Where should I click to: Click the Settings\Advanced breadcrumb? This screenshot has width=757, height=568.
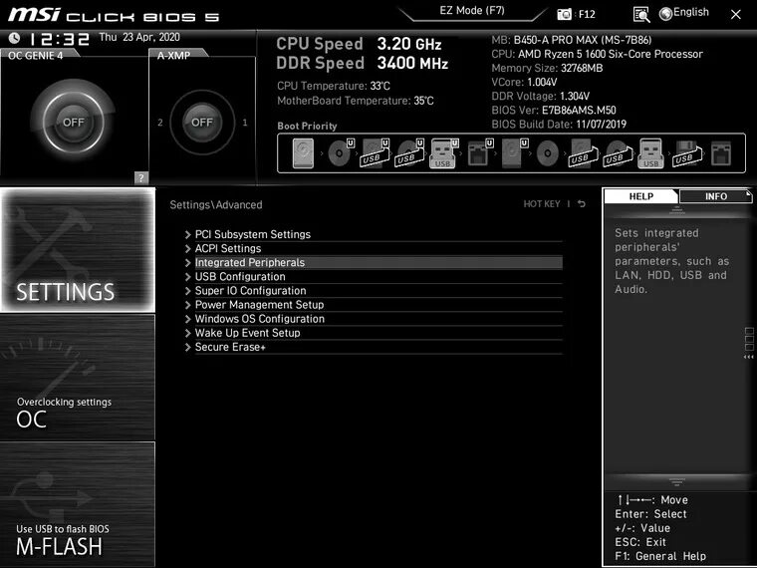click(x=216, y=204)
